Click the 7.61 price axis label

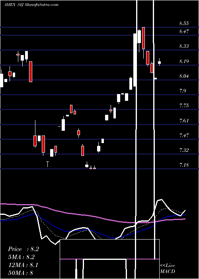(184, 121)
